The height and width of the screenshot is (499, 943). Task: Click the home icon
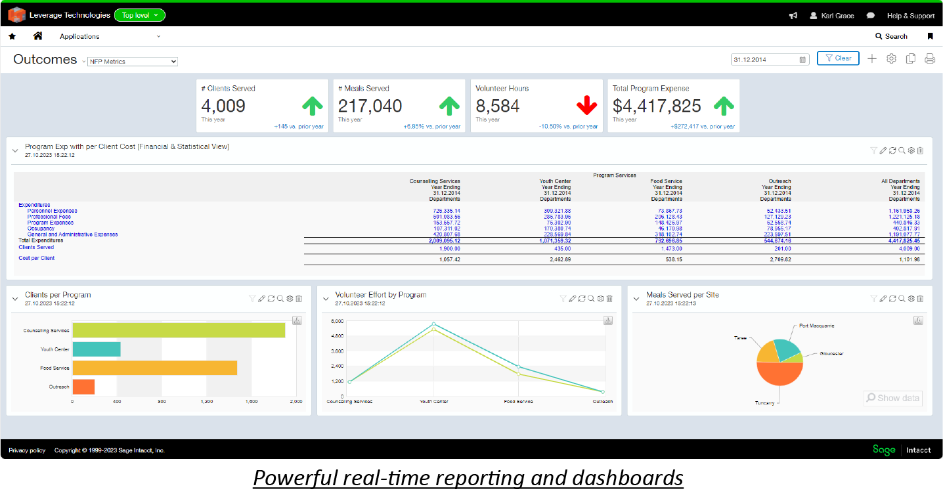click(37, 36)
